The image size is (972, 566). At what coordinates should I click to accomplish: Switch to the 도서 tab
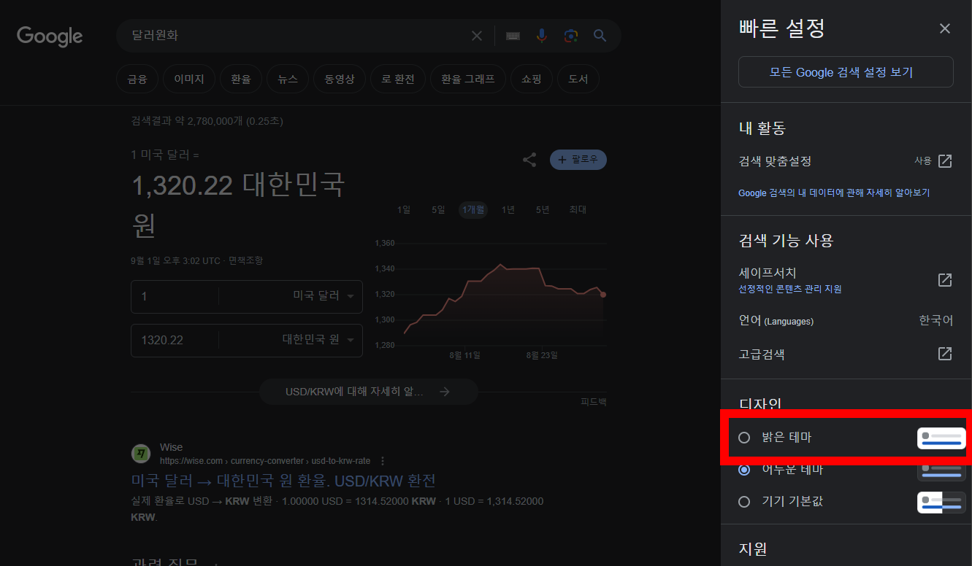578,79
